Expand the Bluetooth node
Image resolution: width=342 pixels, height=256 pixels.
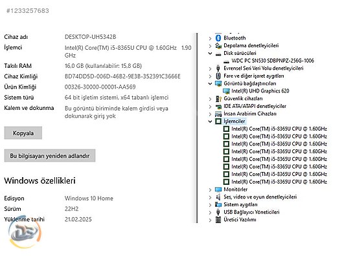click(210, 38)
